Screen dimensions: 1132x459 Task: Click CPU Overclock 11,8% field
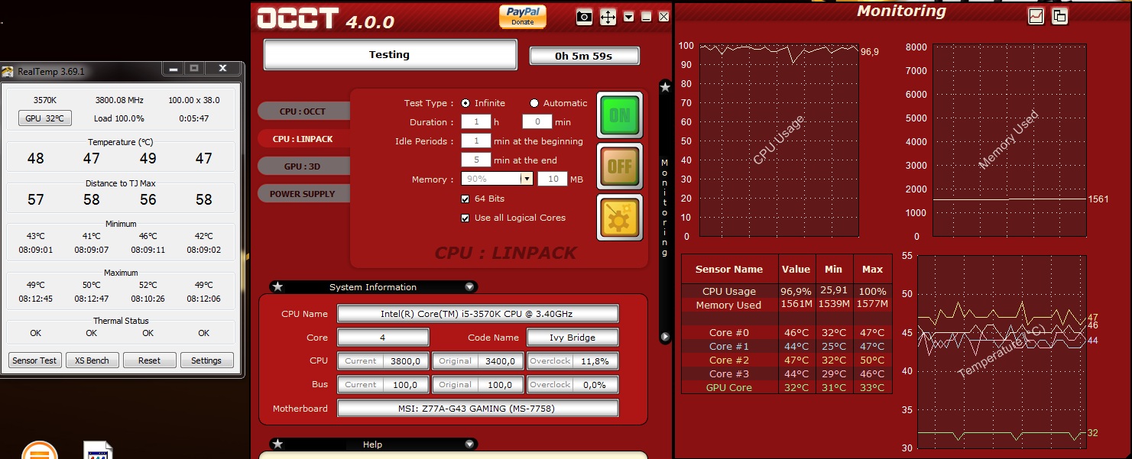coord(572,361)
